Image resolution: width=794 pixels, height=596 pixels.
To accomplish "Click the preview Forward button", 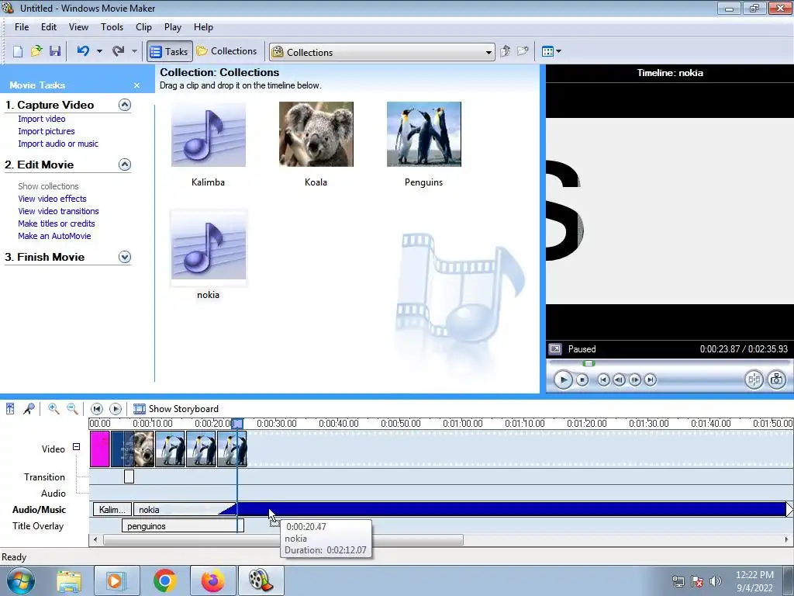I will (651, 379).
